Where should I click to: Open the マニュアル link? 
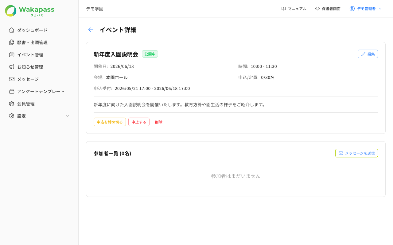(294, 9)
